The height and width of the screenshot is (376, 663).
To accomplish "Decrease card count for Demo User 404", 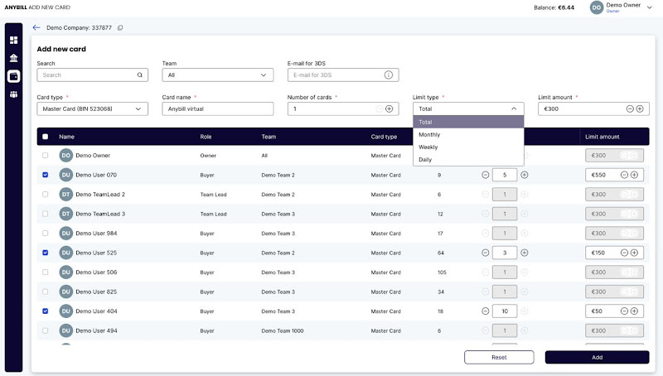I will pyautogui.click(x=486, y=311).
